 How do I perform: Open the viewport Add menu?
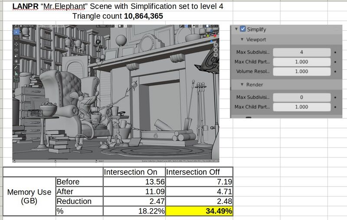(53, 26)
